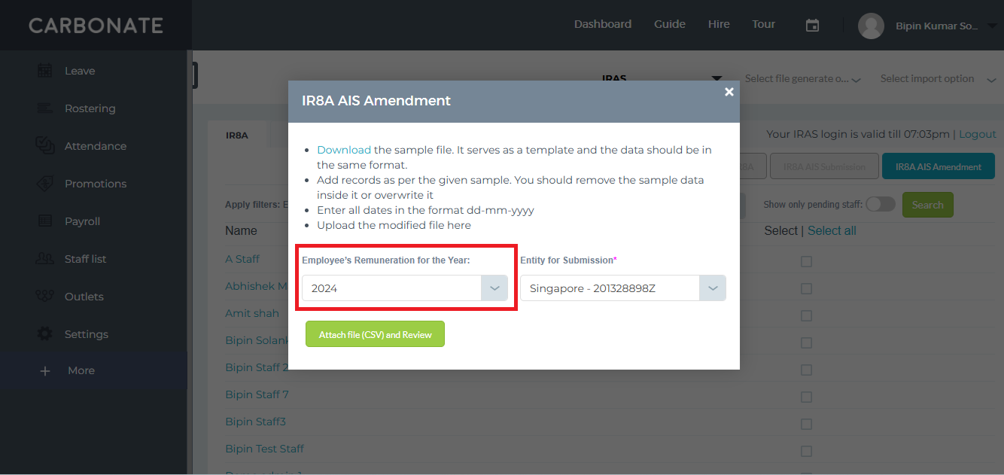Screen dimensions: 1004x475
Task: Open the calendar icon in top bar
Action: tap(812, 25)
